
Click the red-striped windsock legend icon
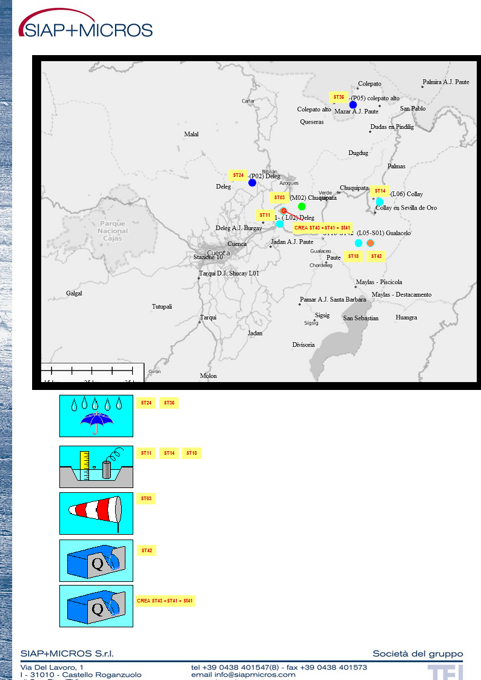96,513
